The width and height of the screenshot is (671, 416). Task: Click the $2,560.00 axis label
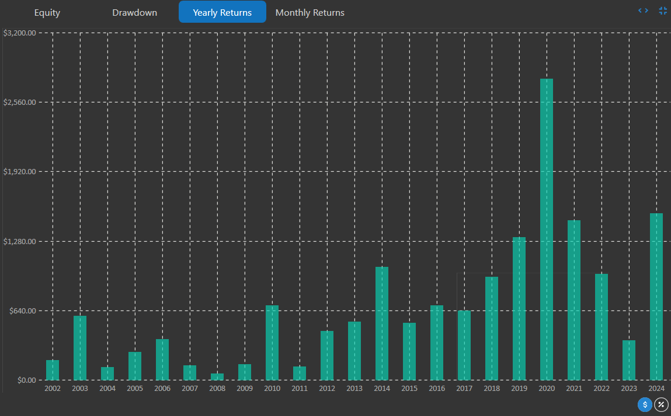click(20, 102)
